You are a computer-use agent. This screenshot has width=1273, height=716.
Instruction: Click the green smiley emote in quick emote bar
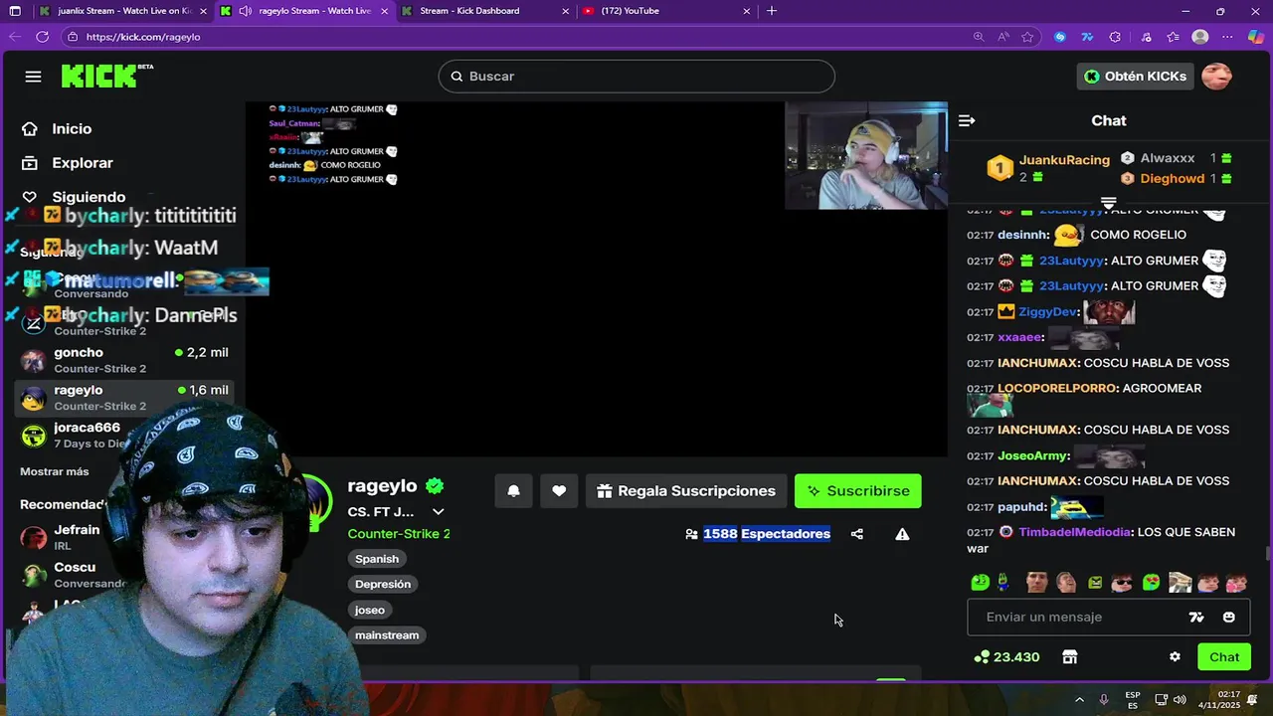980,583
